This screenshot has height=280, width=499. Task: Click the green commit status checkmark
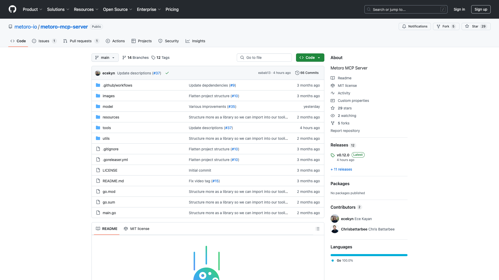coord(167,73)
